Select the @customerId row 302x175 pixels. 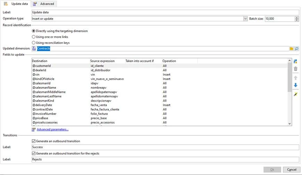[x=160, y=66]
